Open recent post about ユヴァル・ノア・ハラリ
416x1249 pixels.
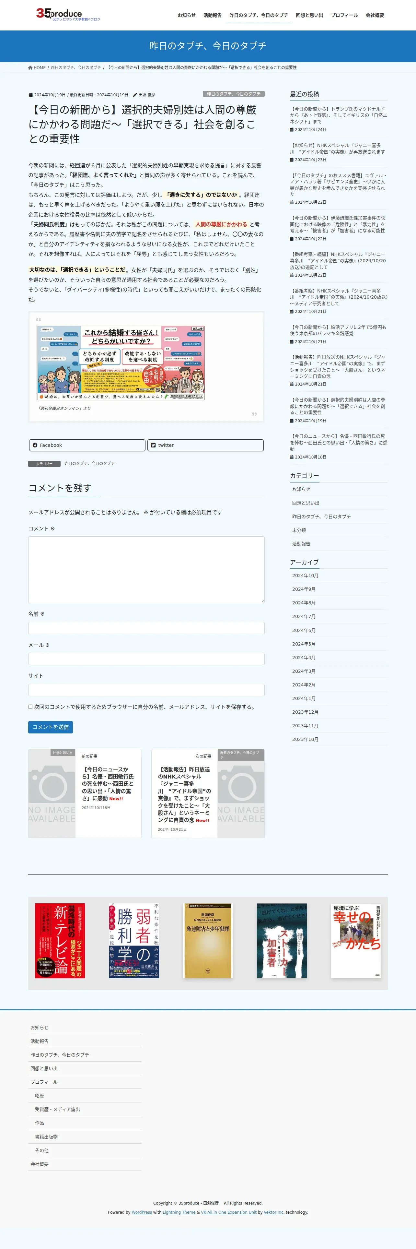(x=338, y=185)
